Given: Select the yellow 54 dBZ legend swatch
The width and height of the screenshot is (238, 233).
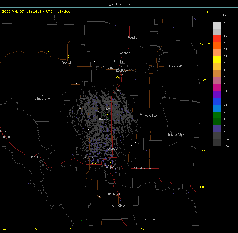Looking at the screenshot, I should click(x=217, y=59).
